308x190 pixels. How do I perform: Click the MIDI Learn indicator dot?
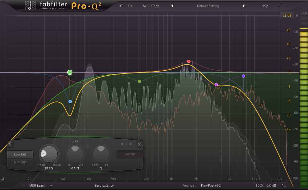coord(24,185)
